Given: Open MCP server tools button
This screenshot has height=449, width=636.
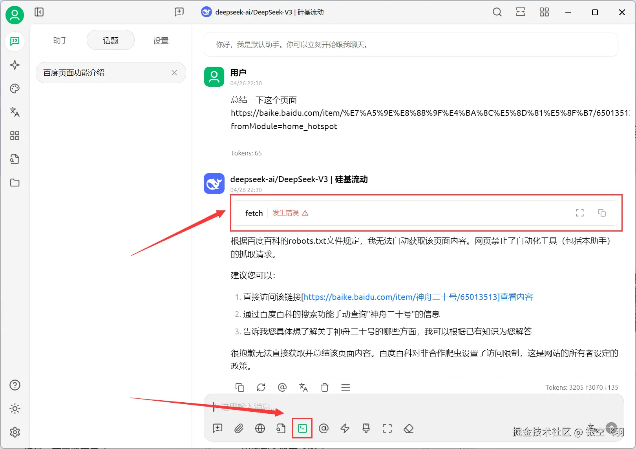Looking at the screenshot, I should click(302, 428).
